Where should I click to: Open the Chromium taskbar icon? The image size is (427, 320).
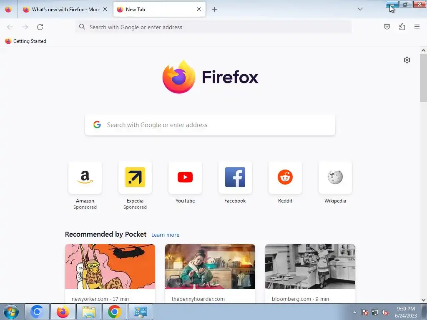[x=37, y=312]
